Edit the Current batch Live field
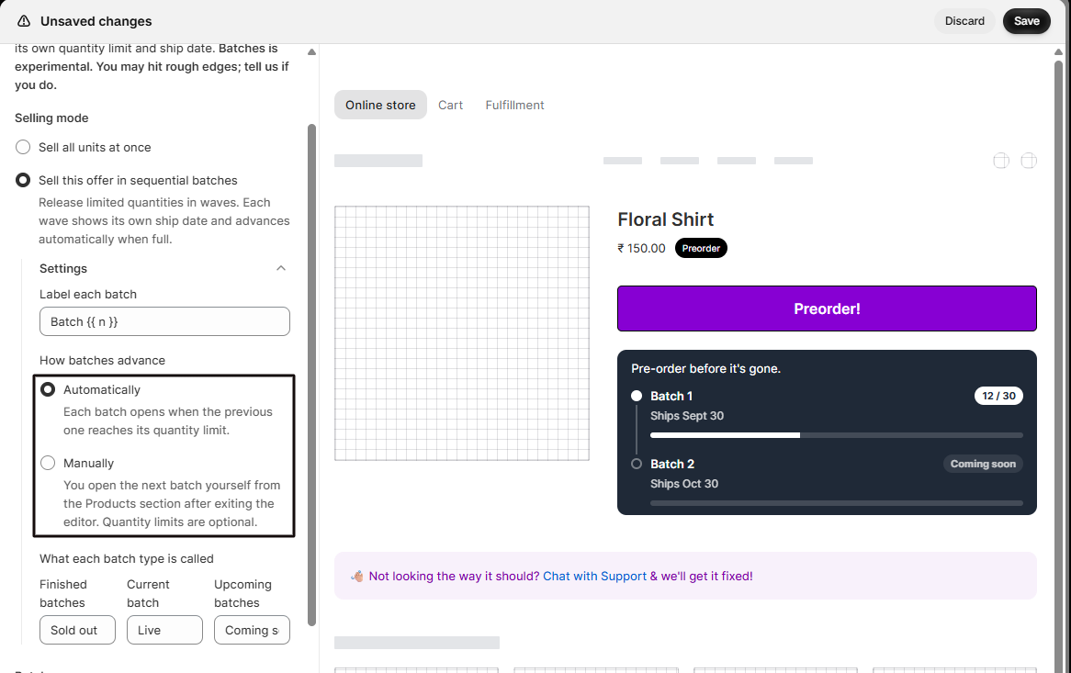 tap(164, 630)
